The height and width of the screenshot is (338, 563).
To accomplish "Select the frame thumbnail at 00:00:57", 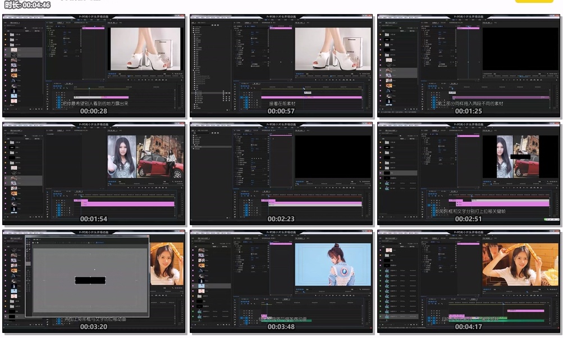I will (x=281, y=66).
